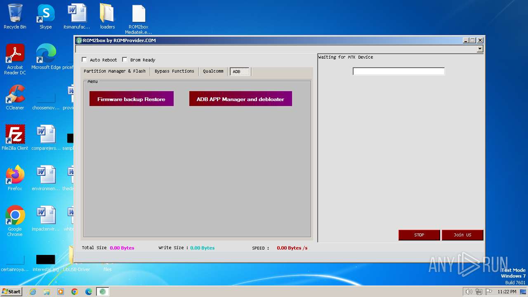Viewport: 528px width, 297px height.
Task: Open Action Center flag icon
Action: click(x=489, y=292)
